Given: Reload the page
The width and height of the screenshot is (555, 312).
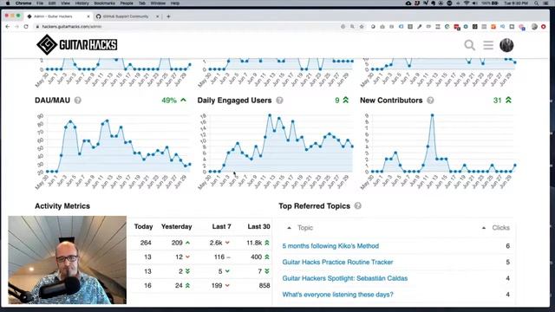Looking at the screenshot, I should 26,27.
